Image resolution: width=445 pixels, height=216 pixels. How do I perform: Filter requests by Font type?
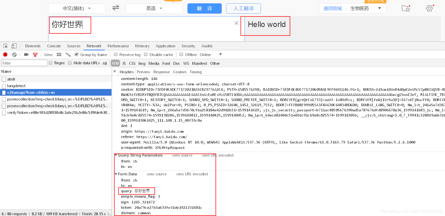click(x=166, y=63)
